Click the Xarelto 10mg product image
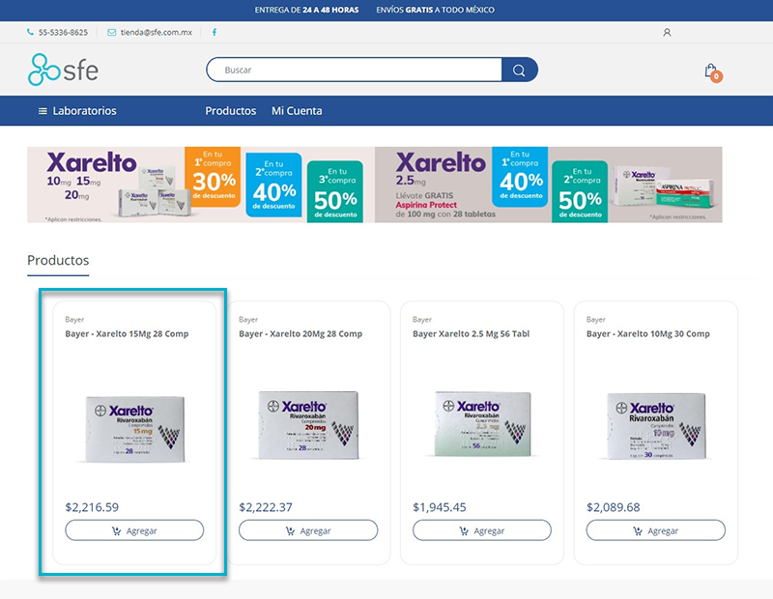This screenshot has height=599, width=773. (x=656, y=426)
